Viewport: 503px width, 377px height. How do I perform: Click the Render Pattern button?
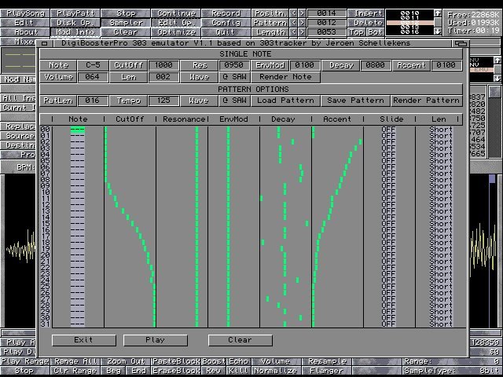click(x=427, y=101)
